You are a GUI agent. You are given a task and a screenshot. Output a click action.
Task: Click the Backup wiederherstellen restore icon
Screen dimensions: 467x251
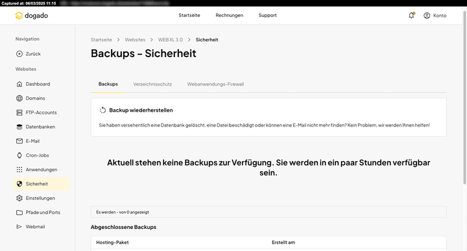point(102,110)
